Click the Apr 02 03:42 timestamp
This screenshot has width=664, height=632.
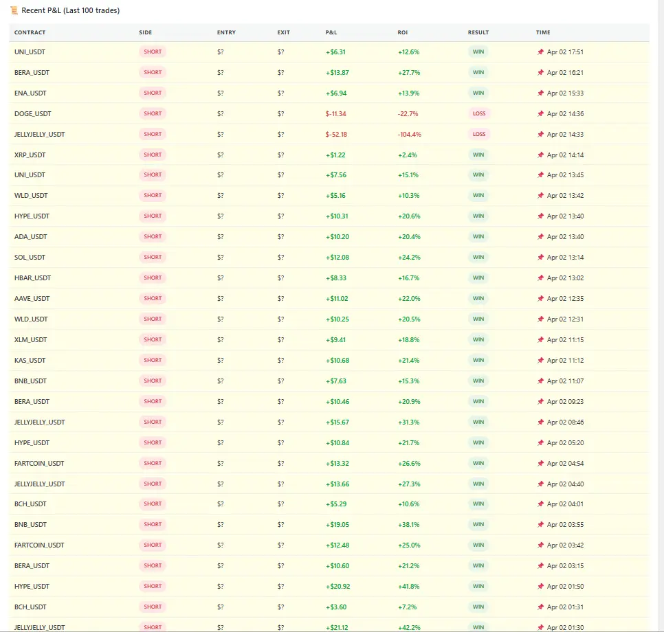tap(565, 545)
